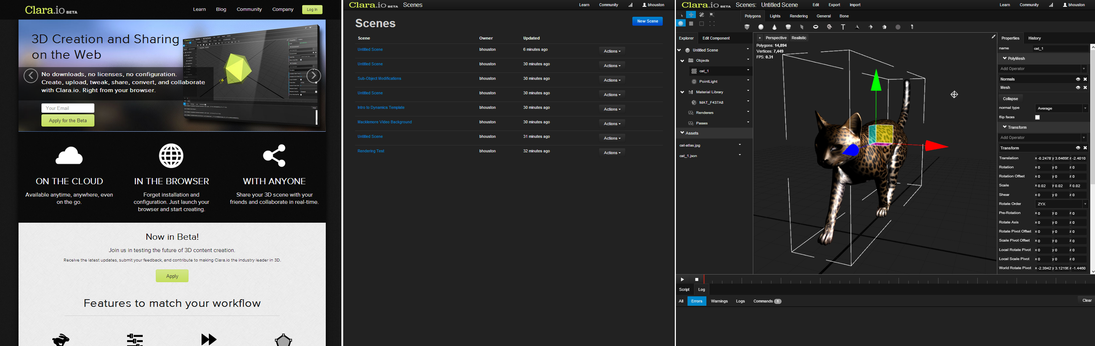Collapse the Objects folder in Explorer
The image size is (1095, 346).
click(682, 61)
